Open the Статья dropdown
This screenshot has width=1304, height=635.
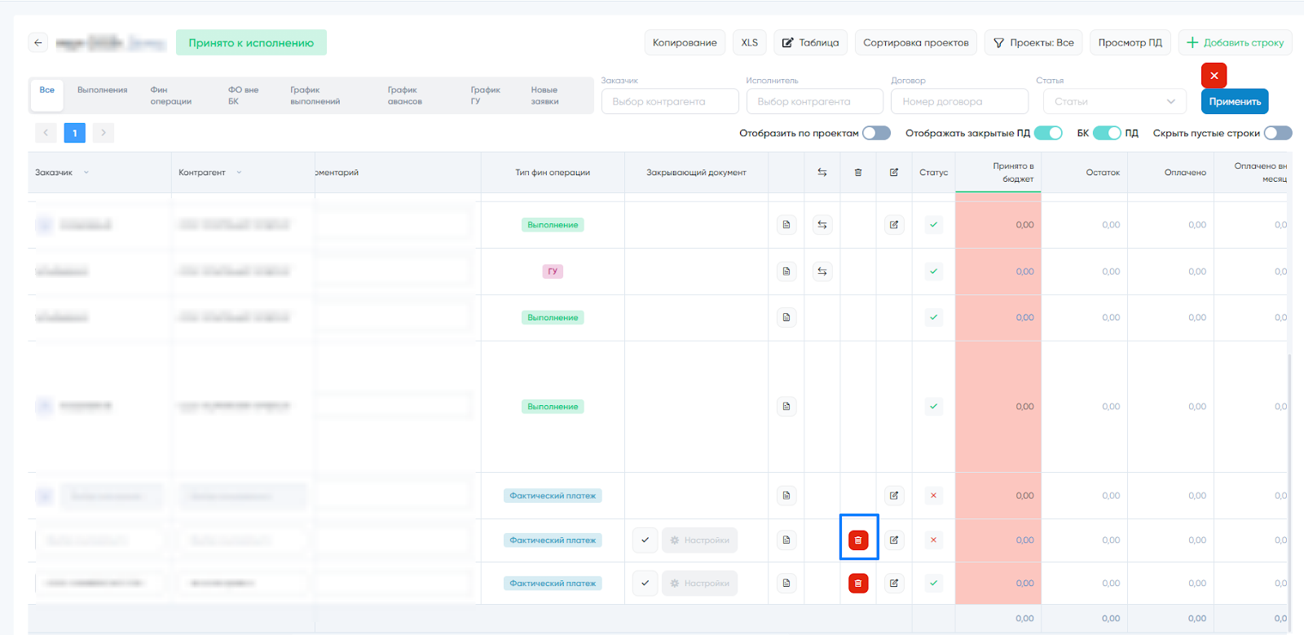pyautogui.click(x=1114, y=102)
